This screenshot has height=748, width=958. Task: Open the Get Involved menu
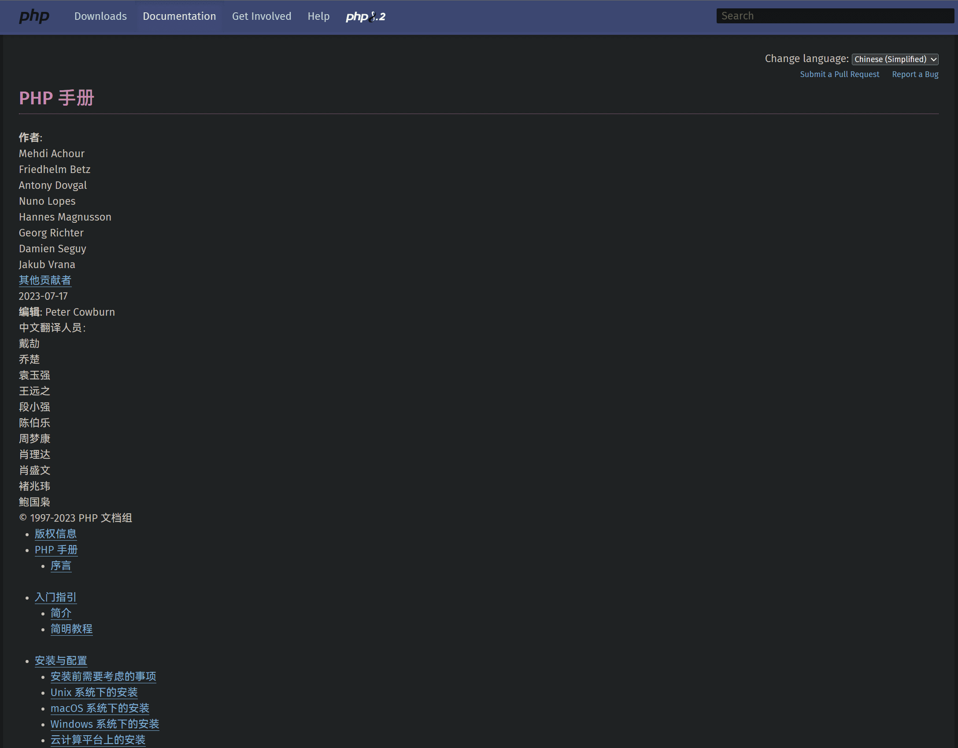pos(262,16)
